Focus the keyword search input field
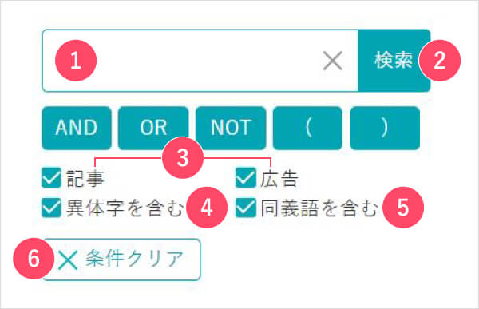 tap(200, 61)
